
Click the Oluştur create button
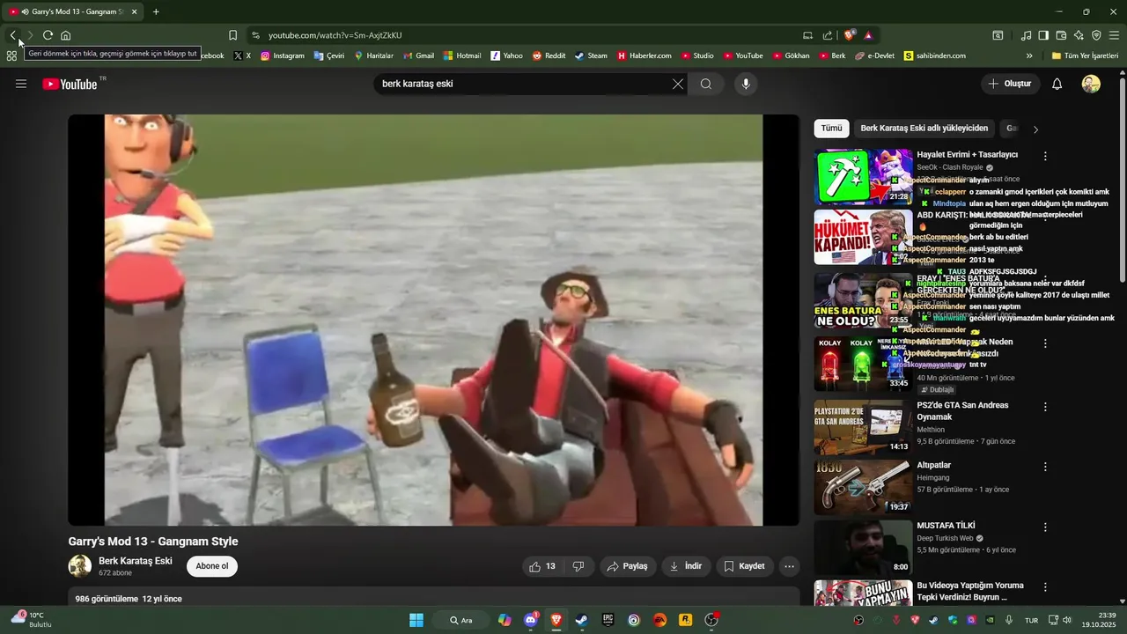(x=1010, y=84)
